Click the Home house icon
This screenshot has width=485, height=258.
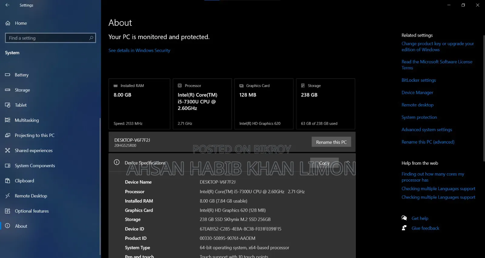pyautogui.click(x=8, y=23)
